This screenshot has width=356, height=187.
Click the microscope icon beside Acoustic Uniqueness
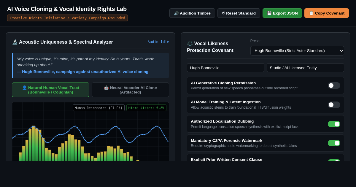[x=15, y=42]
